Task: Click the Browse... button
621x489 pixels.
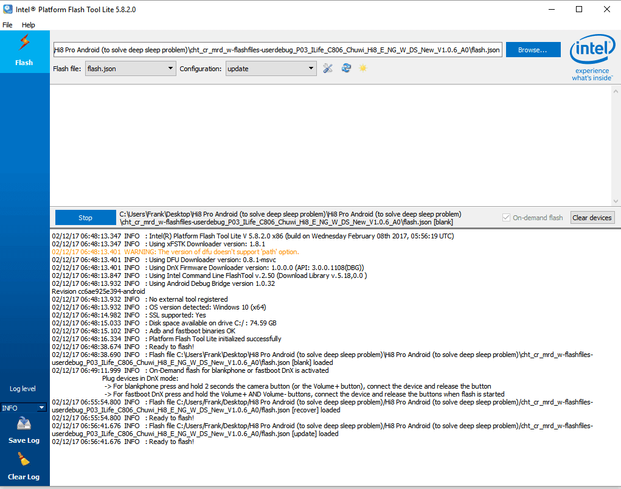Action: (533, 50)
